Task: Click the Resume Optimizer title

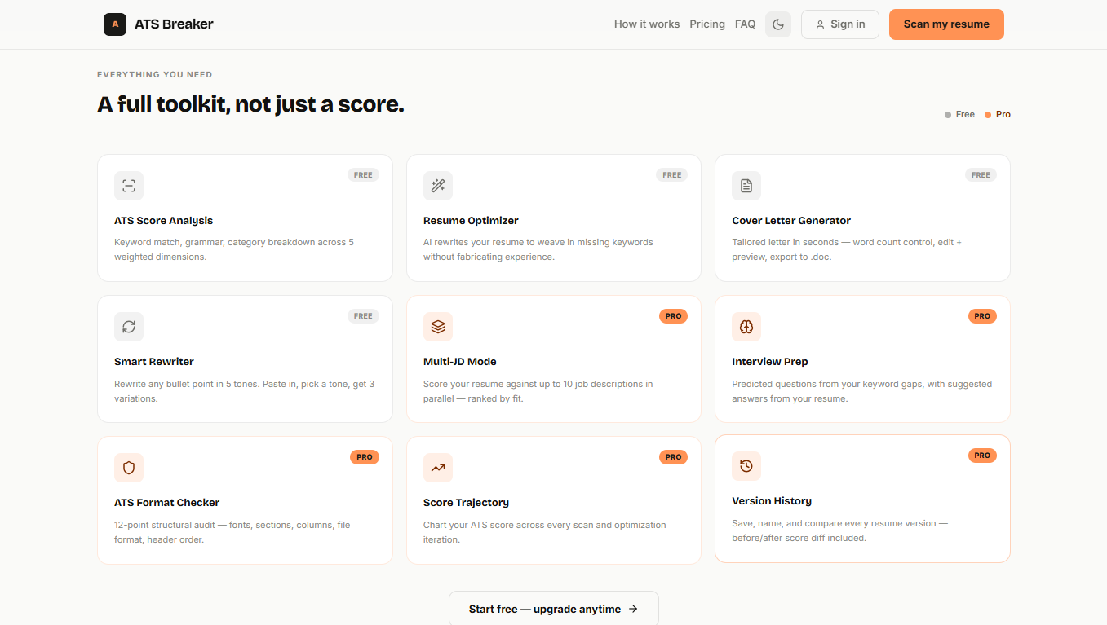Action: [471, 221]
